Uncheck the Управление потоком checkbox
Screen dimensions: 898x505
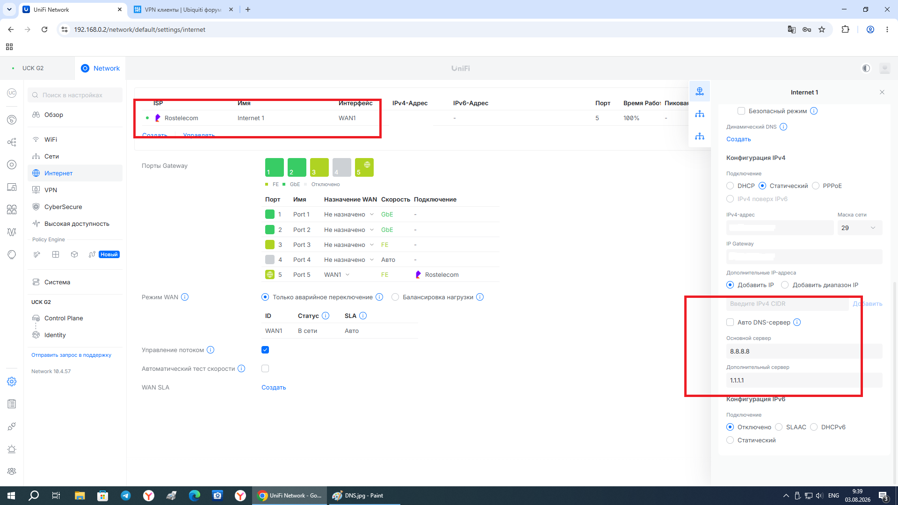point(265,350)
